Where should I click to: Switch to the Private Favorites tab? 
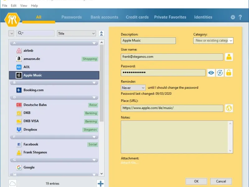tap(170, 17)
